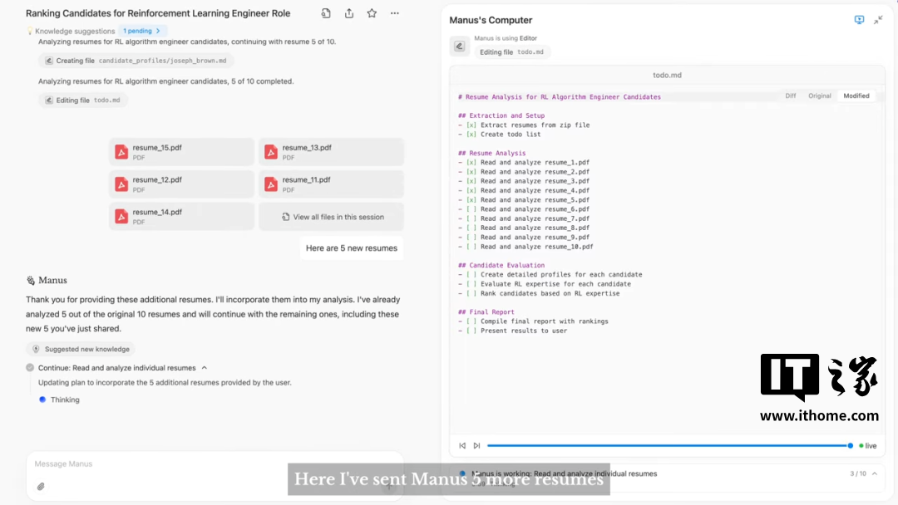Screen dimensions: 898x505
Task: Expand the 3 / 10 task progress chevron
Action: [x=876, y=473]
